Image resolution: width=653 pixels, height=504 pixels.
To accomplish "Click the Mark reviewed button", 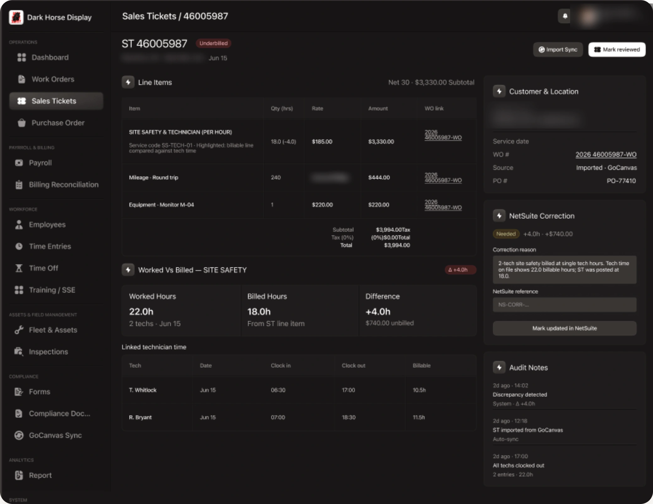I will pyautogui.click(x=617, y=50).
